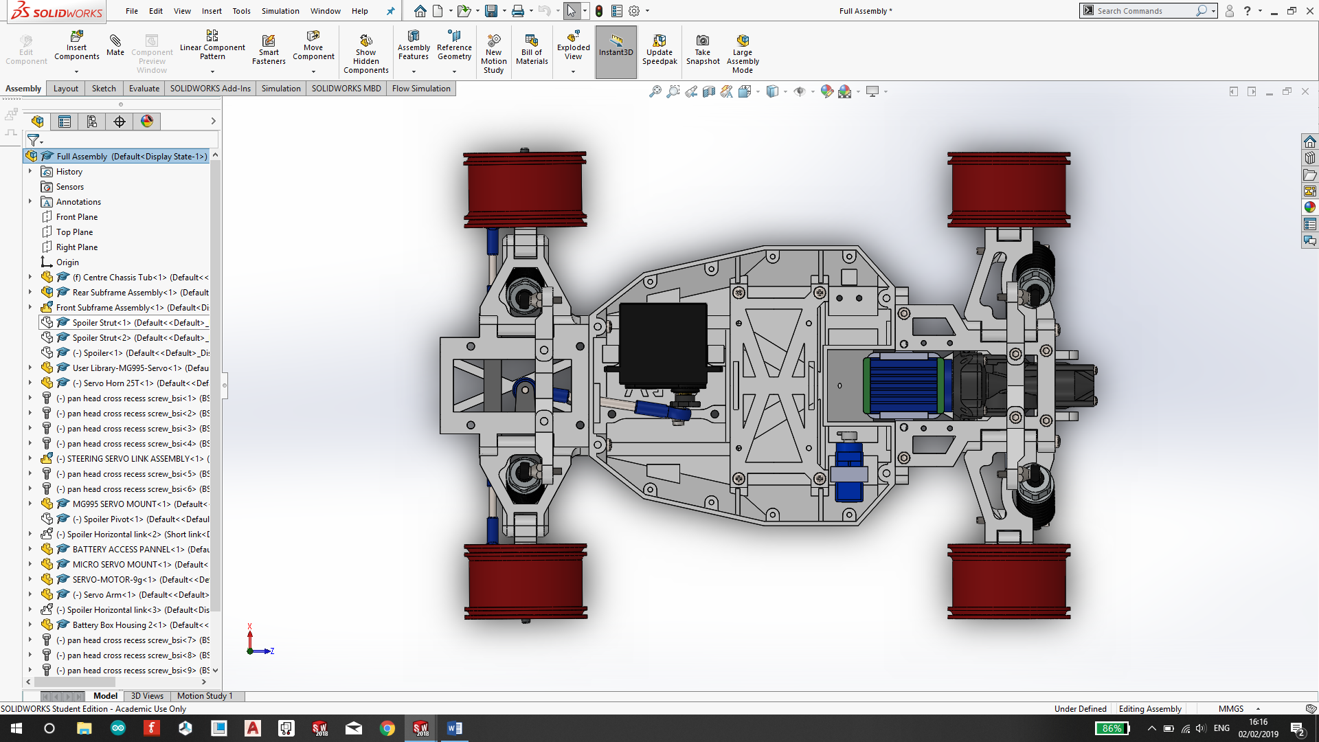Switch to the 3D Views tab
The width and height of the screenshot is (1319, 742).
(x=147, y=696)
